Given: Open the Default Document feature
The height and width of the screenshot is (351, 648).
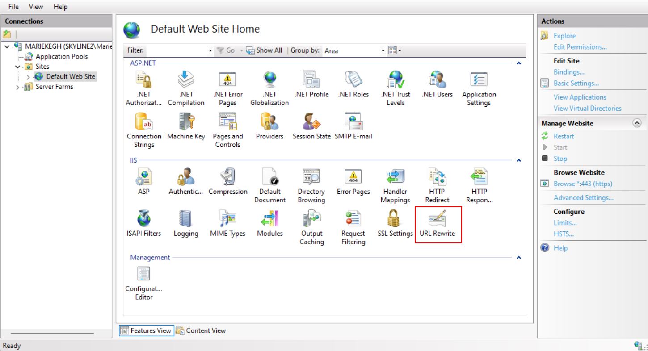Looking at the screenshot, I should 269,186.
